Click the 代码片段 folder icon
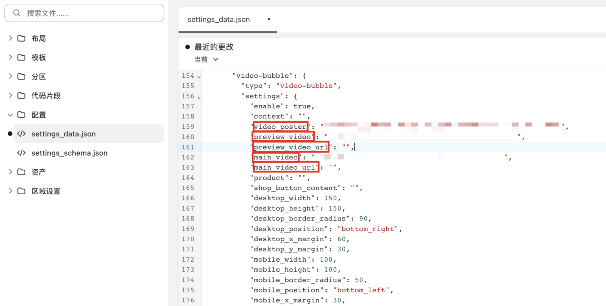This screenshot has height=306, width=606. [22, 95]
